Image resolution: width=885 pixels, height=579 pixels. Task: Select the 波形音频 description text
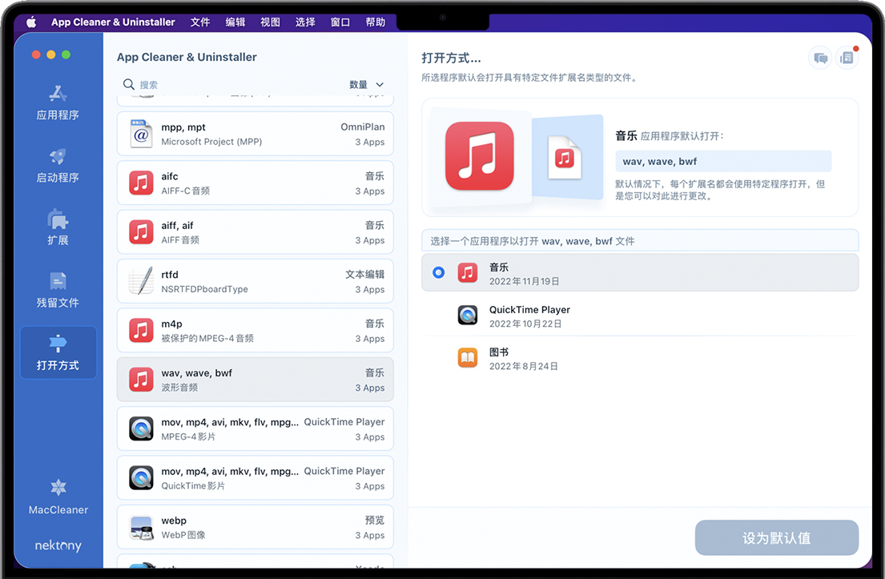pos(179,387)
